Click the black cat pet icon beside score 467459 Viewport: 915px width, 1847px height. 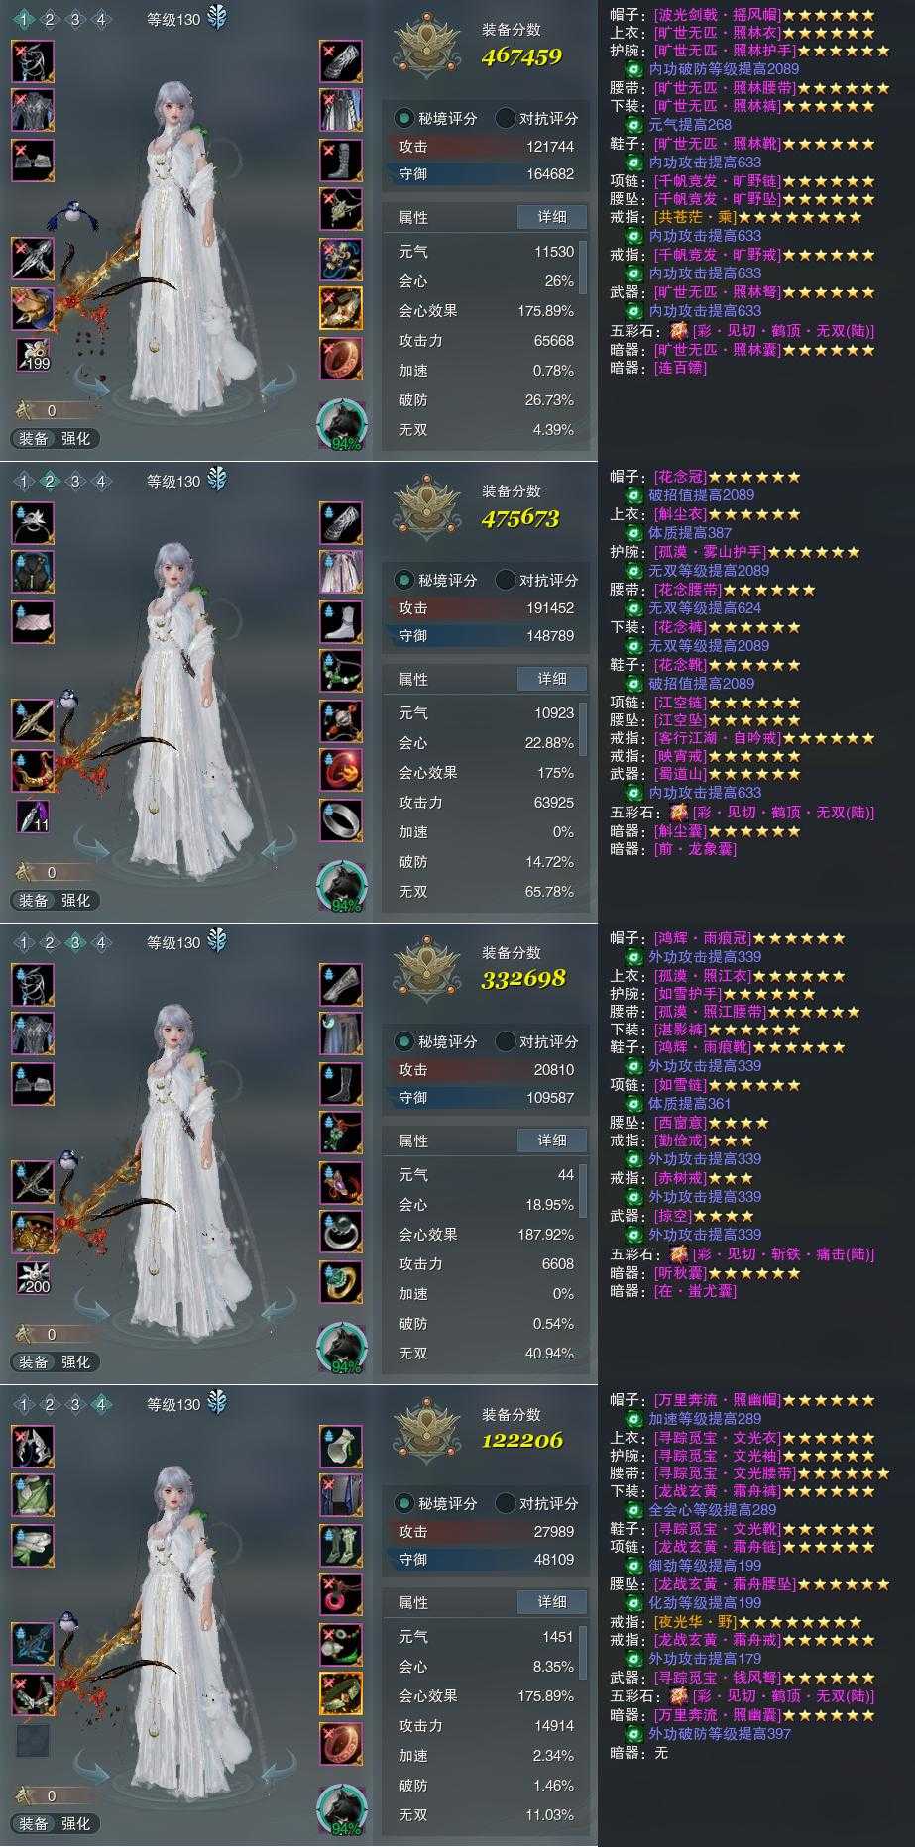coord(342,425)
